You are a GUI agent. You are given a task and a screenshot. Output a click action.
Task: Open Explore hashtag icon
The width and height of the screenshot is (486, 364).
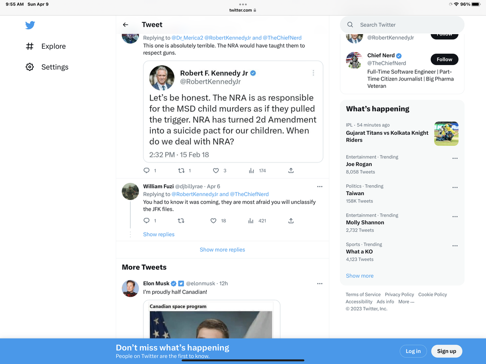[x=30, y=46]
